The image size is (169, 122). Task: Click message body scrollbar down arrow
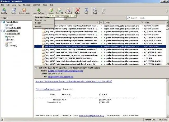(x=167, y=116)
